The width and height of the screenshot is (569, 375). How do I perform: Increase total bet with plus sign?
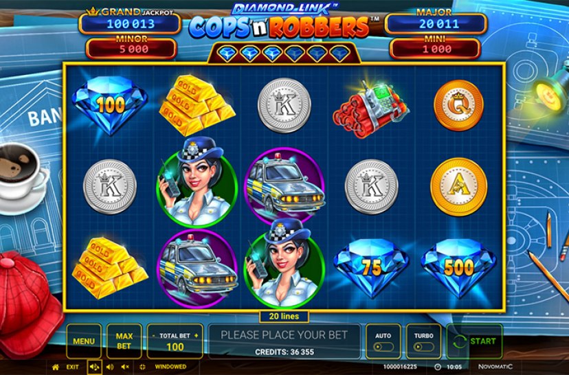[x=197, y=335]
